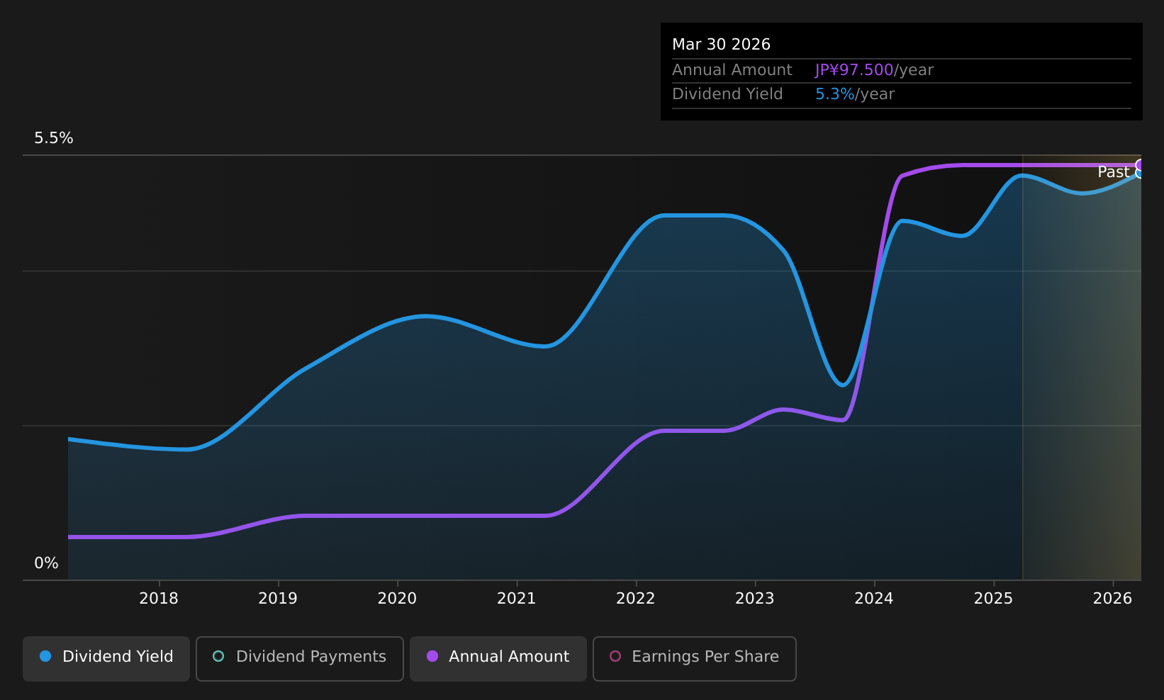The width and height of the screenshot is (1164, 700).
Task: Toggle the Annual Amount series off
Action: (x=498, y=657)
